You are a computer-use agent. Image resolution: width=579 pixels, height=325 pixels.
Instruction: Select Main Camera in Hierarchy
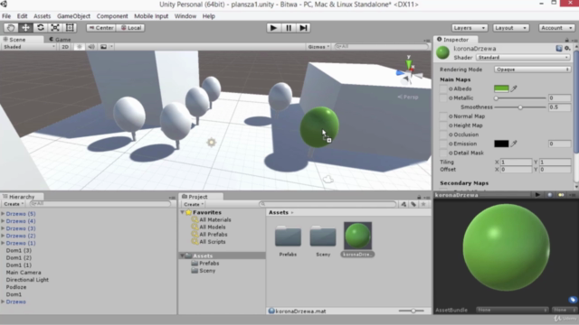[x=24, y=273]
